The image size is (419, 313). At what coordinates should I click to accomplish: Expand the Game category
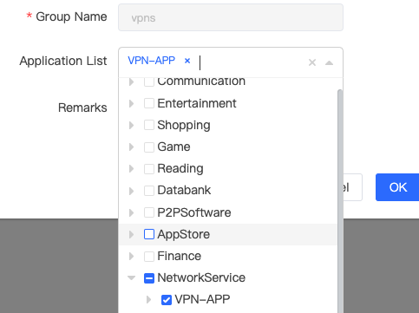(x=131, y=147)
